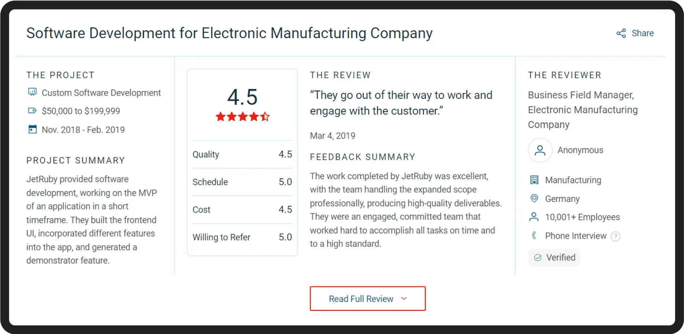
Task: Click the Share network icon
Action: (x=621, y=33)
